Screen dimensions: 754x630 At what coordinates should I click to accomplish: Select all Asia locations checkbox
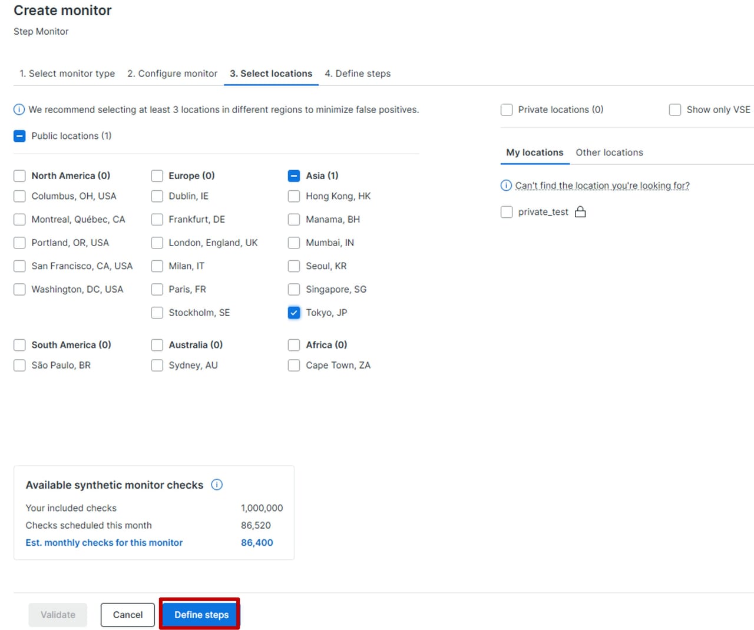coord(294,175)
